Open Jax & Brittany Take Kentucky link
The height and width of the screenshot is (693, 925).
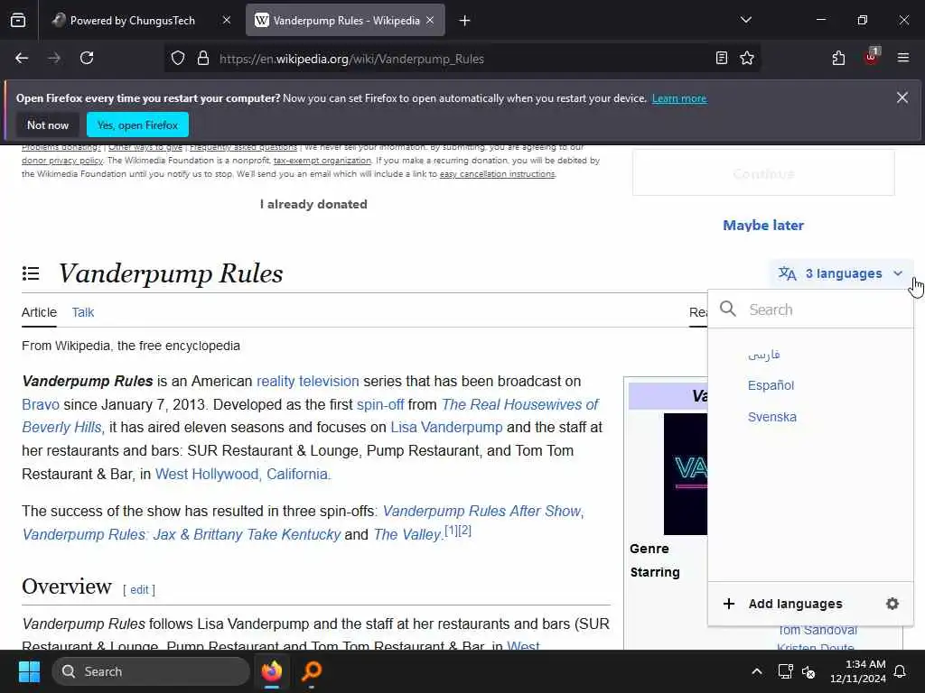pos(181,534)
